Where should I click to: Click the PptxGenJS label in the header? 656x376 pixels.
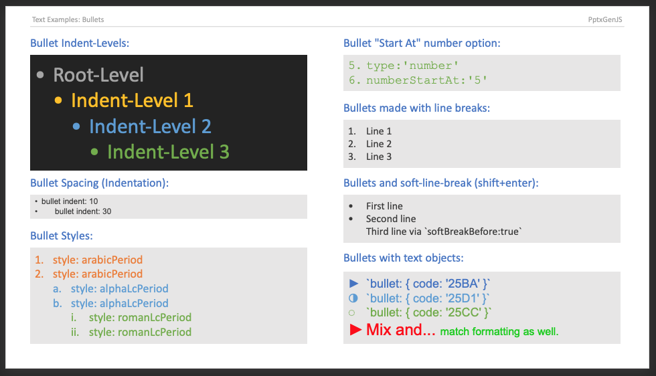coord(605,19)
